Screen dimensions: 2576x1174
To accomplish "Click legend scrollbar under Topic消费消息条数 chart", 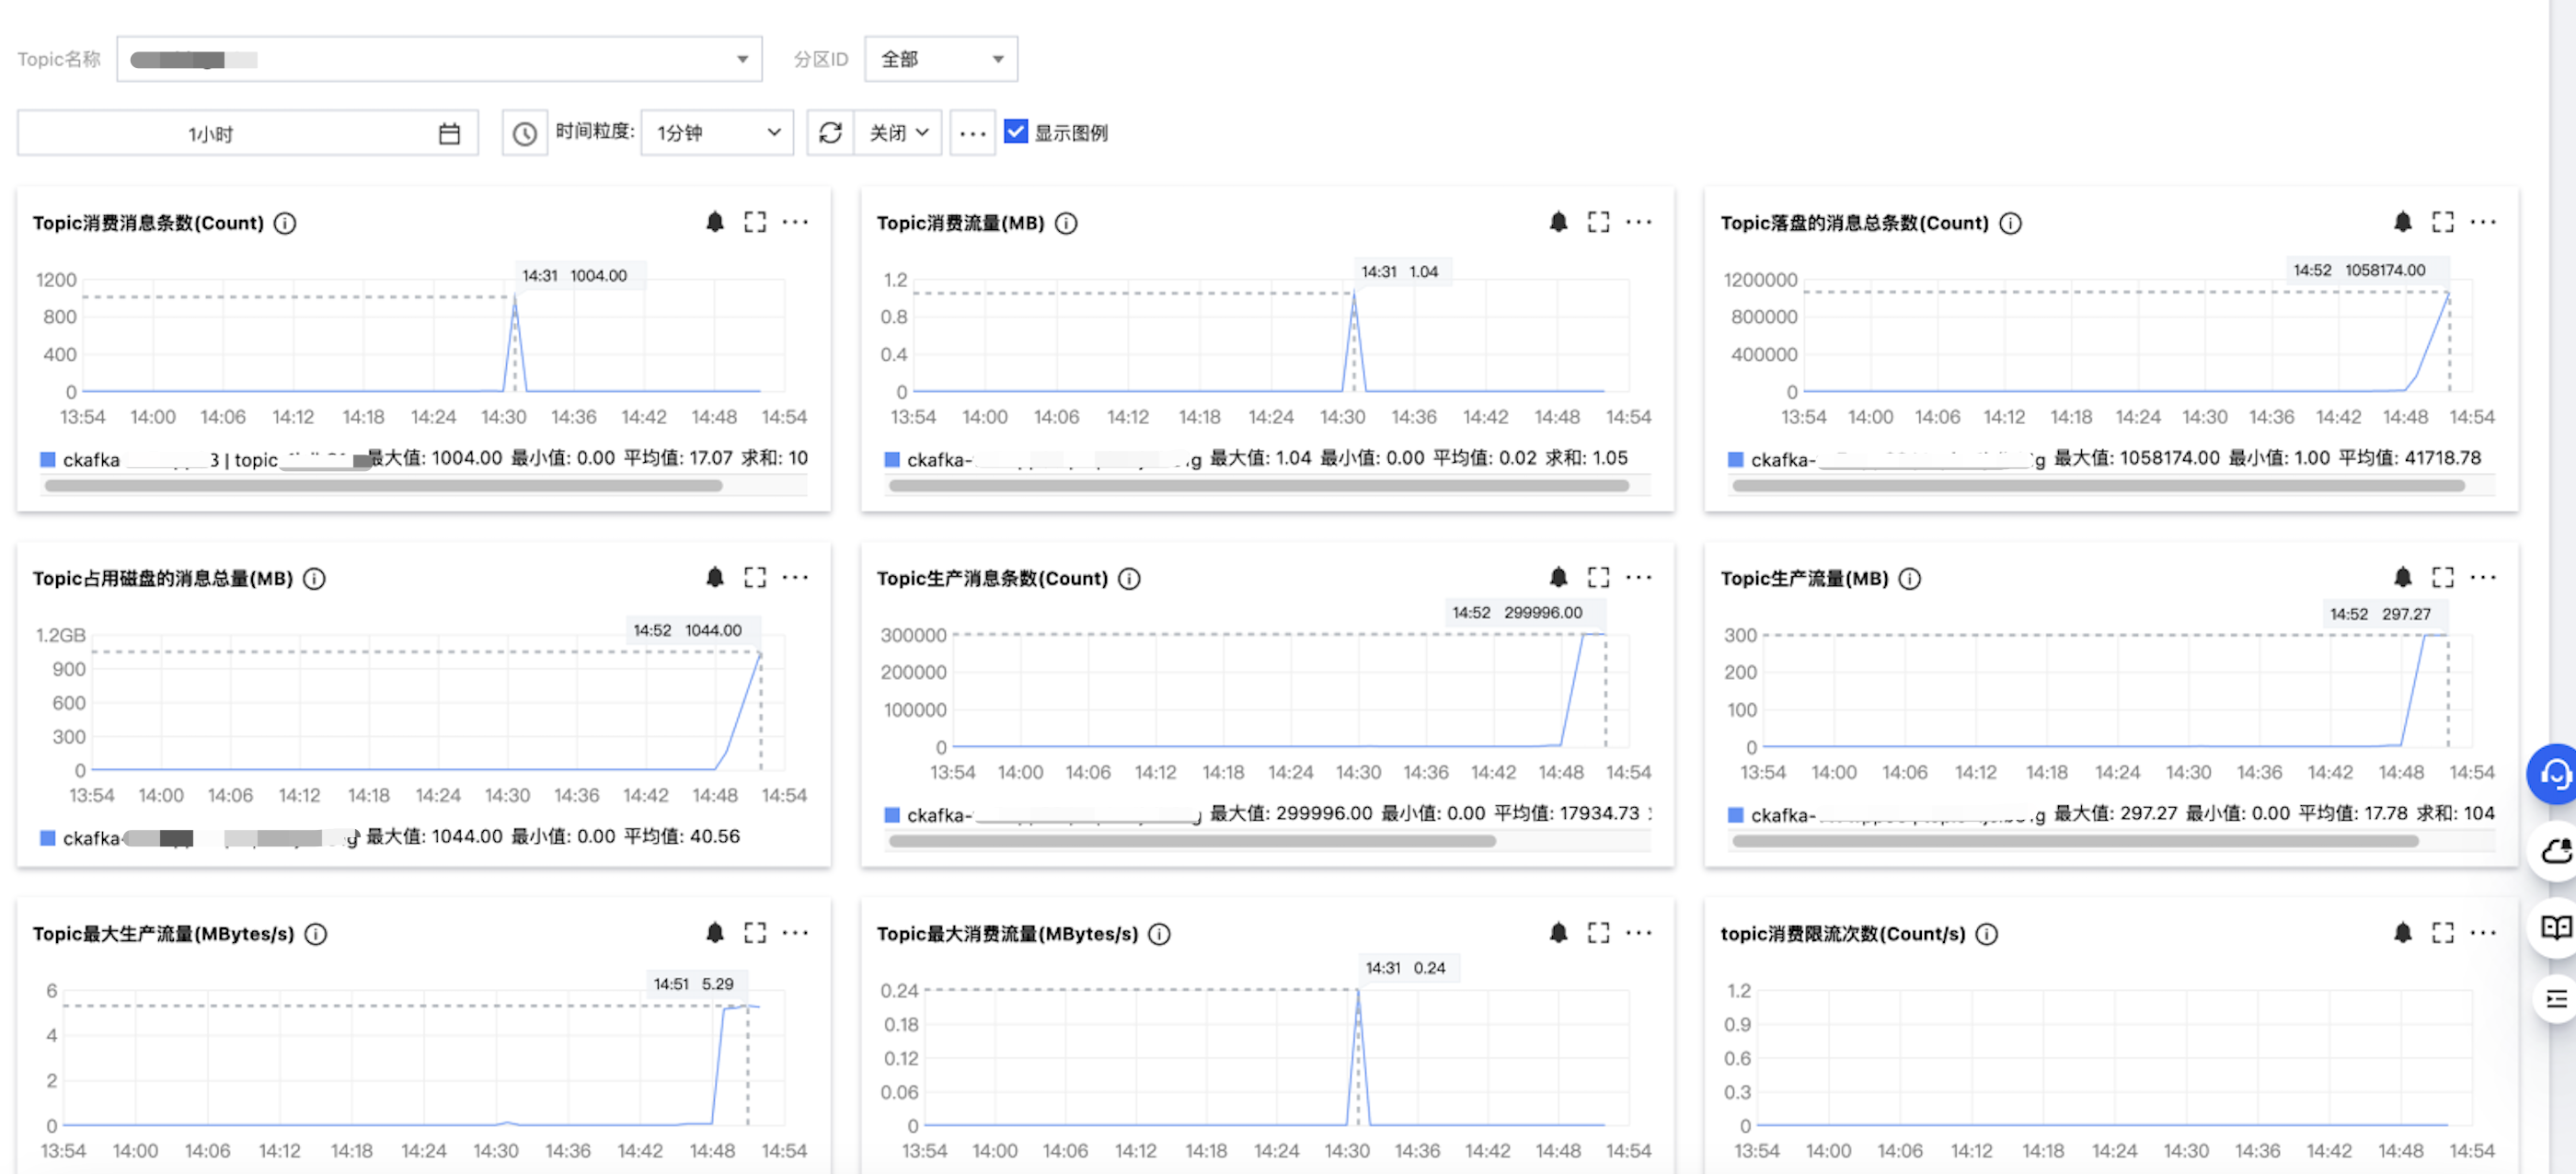I will [383, 486].
